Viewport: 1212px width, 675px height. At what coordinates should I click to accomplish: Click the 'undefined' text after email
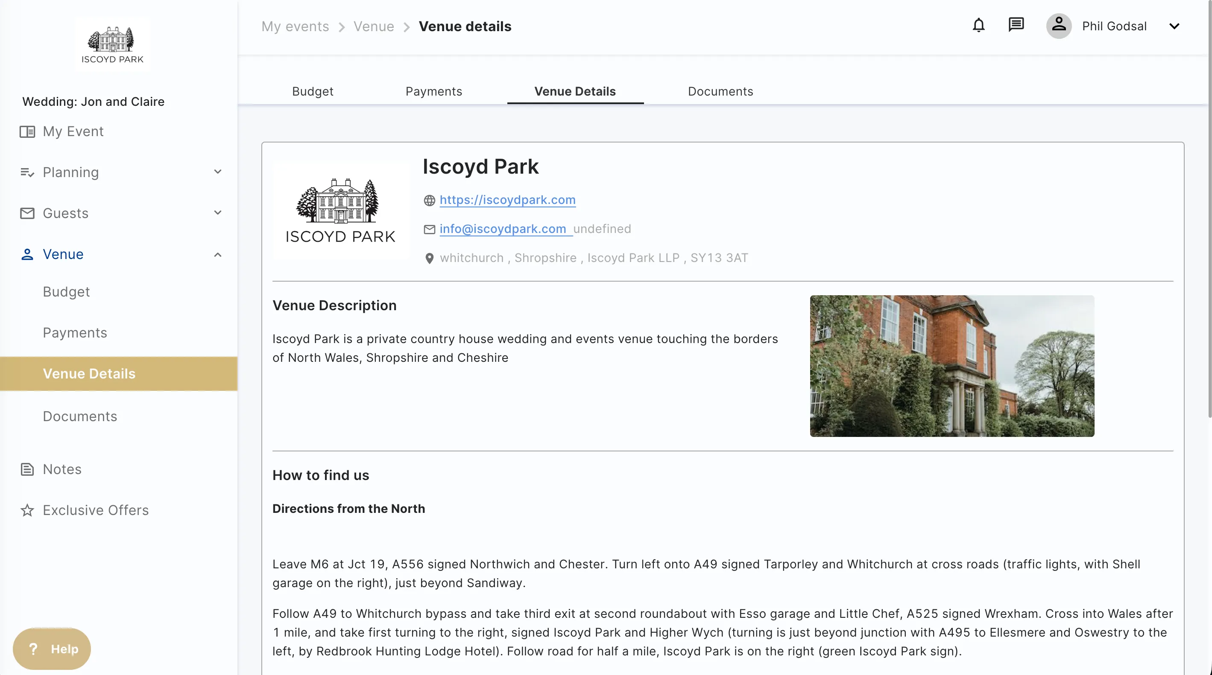point(602,229)
